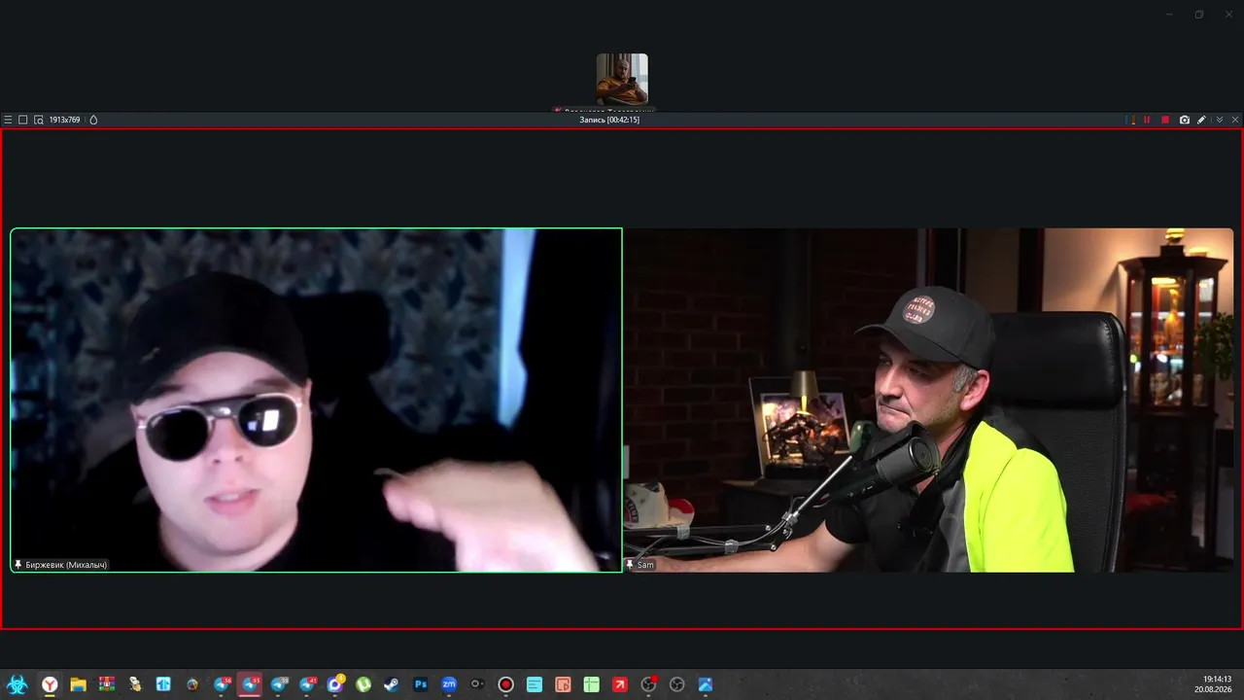Open the red record-circle app on taskbar
The width and height of the screenshot is (1244, 700).
click(505, 684)
